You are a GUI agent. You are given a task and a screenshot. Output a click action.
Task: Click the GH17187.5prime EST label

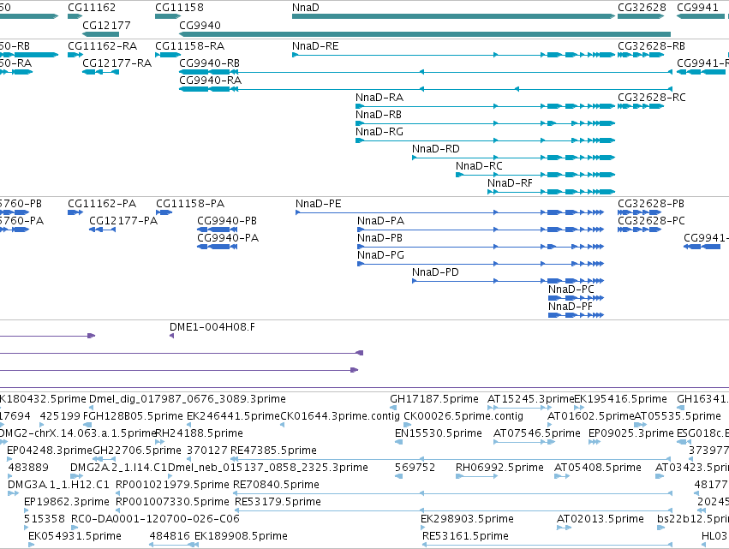434,399
